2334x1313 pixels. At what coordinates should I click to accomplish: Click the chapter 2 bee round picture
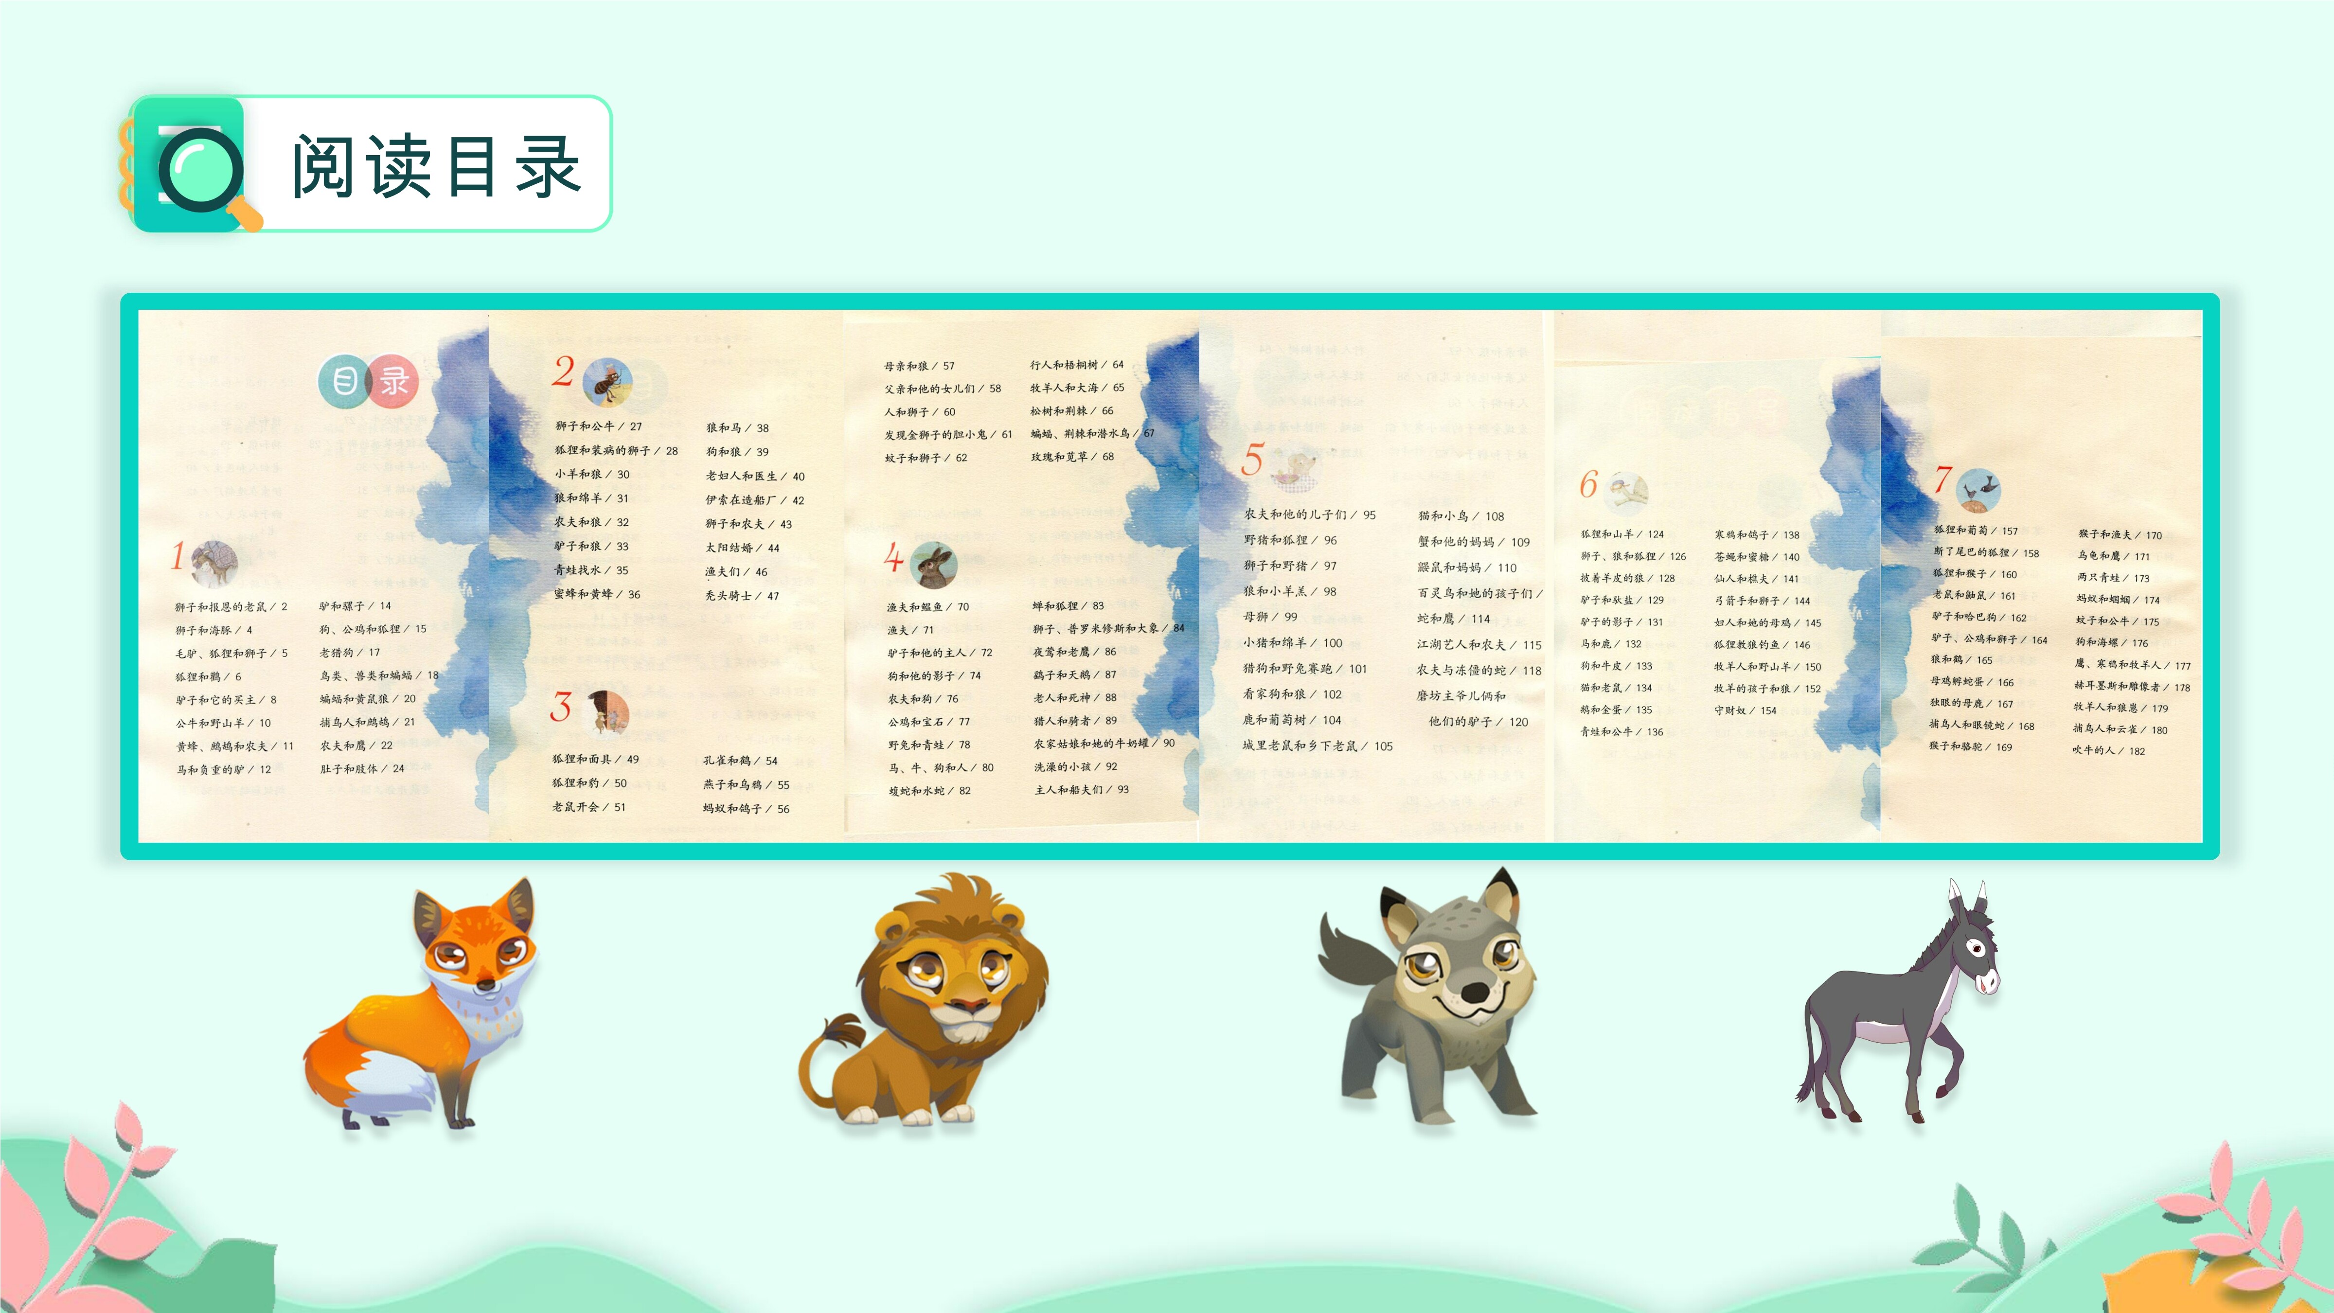point(606,381)
